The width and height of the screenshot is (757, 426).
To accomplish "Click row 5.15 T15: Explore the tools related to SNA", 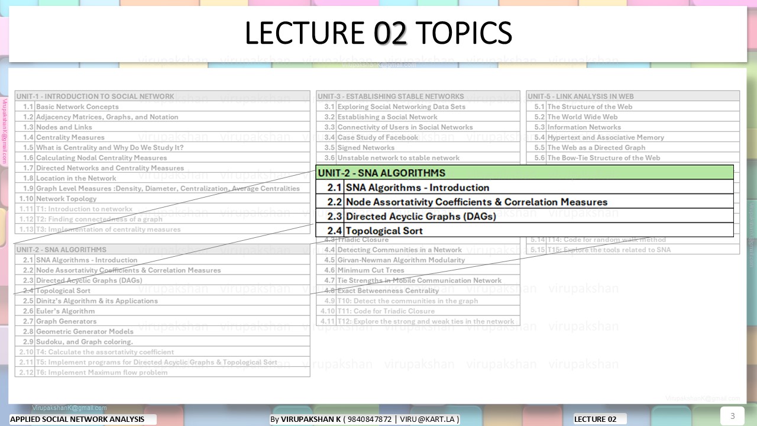I will (x=633, y=250).
